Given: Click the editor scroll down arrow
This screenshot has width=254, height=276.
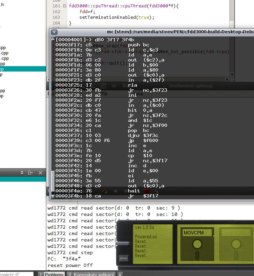Looking at the screenshot, I should click(x=232, y=75).
